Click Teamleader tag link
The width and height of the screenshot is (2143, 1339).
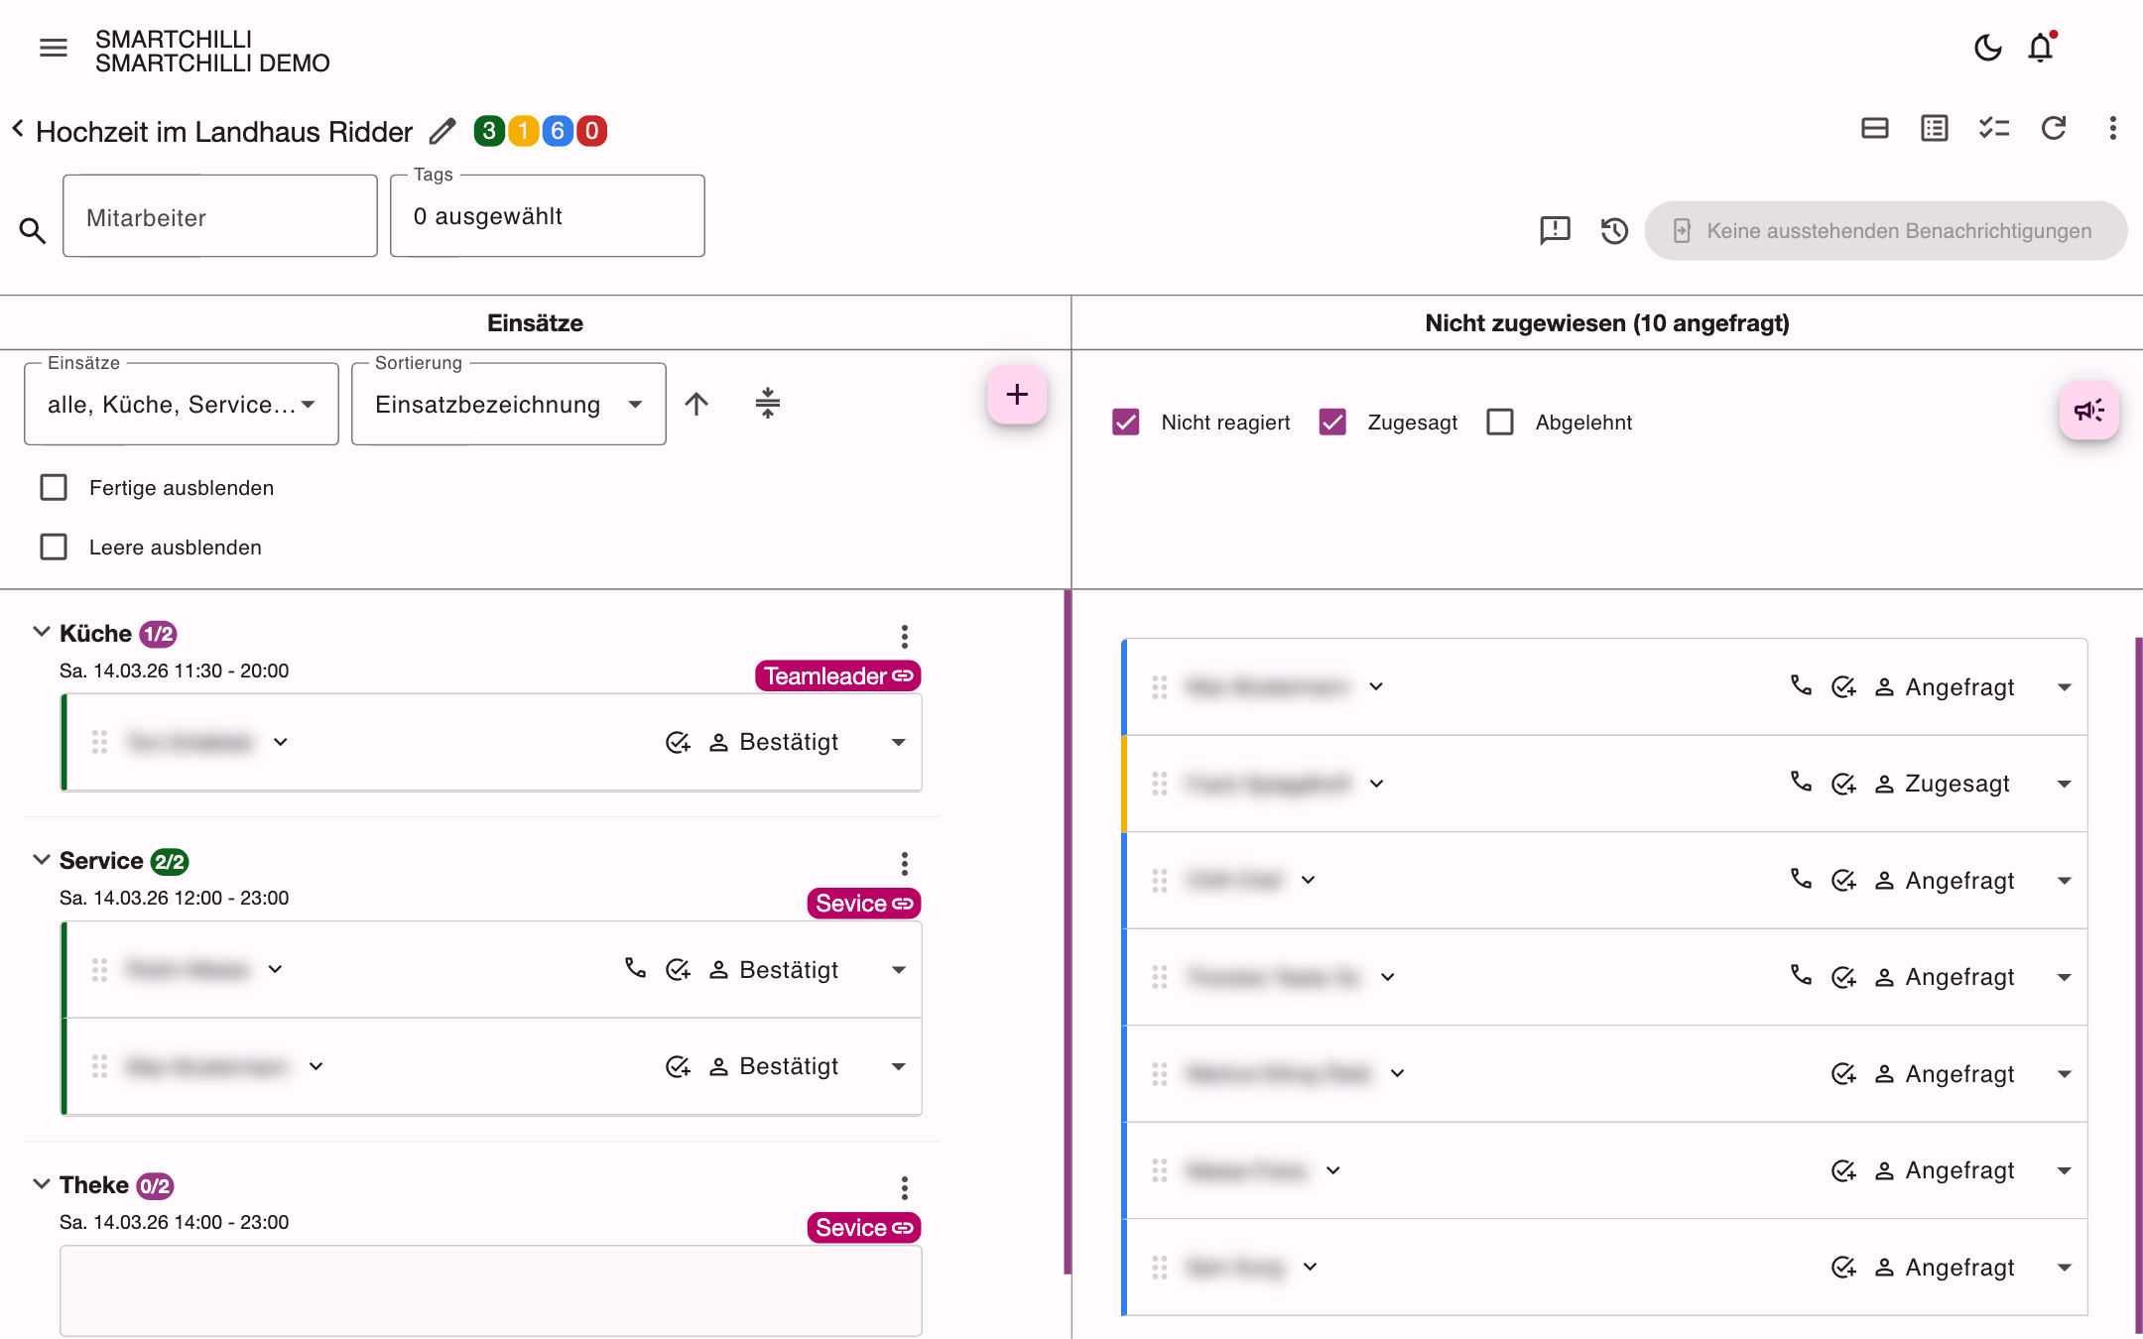click(838, 675)
